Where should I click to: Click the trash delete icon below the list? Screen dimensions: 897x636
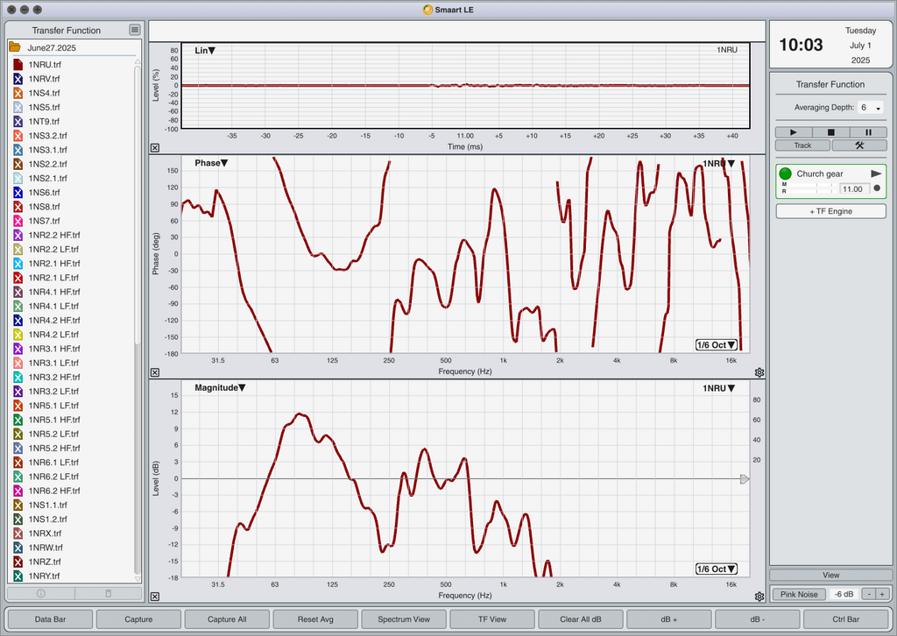109,594
